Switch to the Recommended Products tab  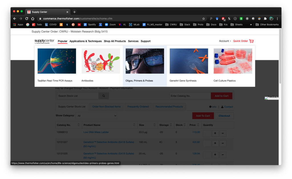[169, 107]
